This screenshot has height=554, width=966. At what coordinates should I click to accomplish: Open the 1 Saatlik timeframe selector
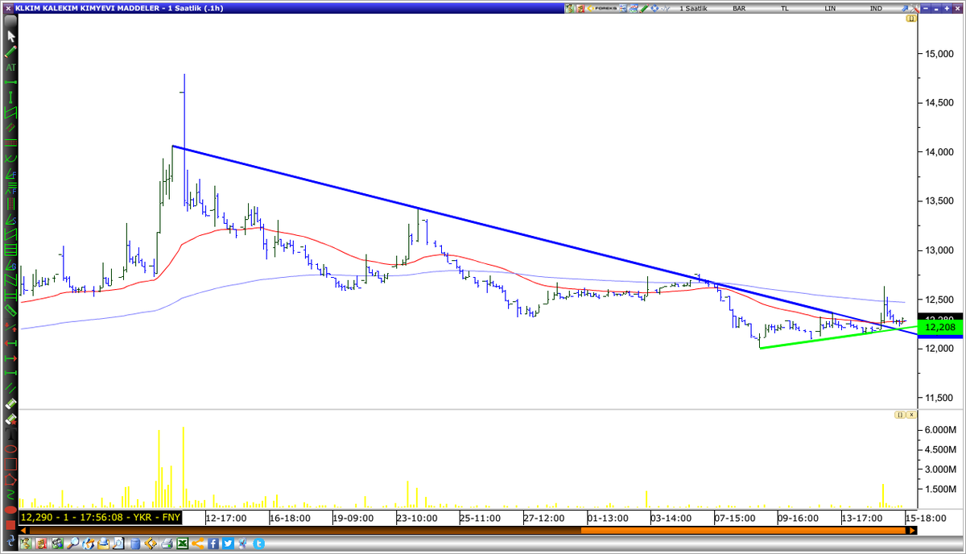coord(693,8)
